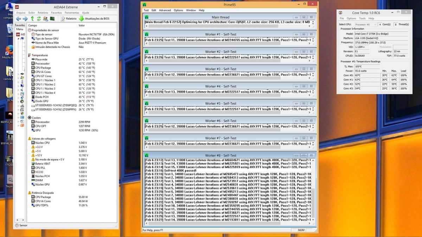Click the Temperaturas section heading icon

point(30,55)
